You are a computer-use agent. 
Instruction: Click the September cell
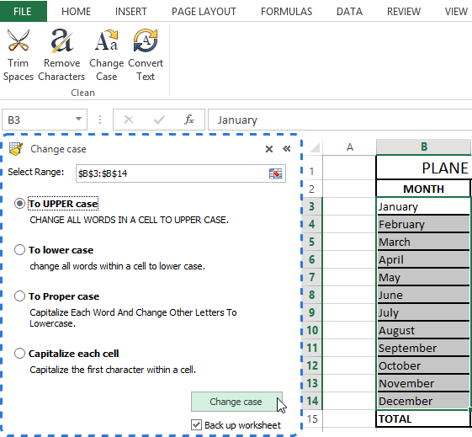pos(423,348)
